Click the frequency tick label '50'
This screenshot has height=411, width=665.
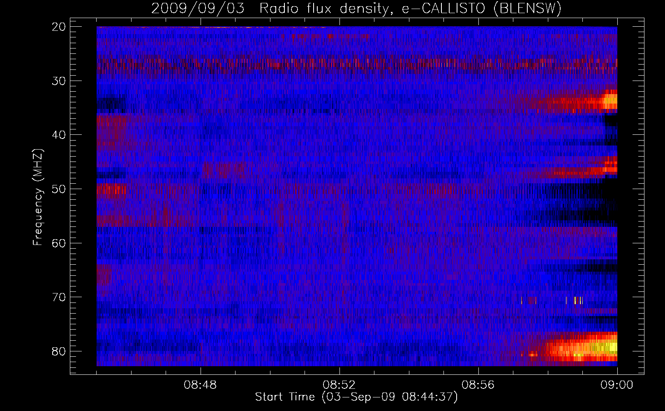[59, 189]
